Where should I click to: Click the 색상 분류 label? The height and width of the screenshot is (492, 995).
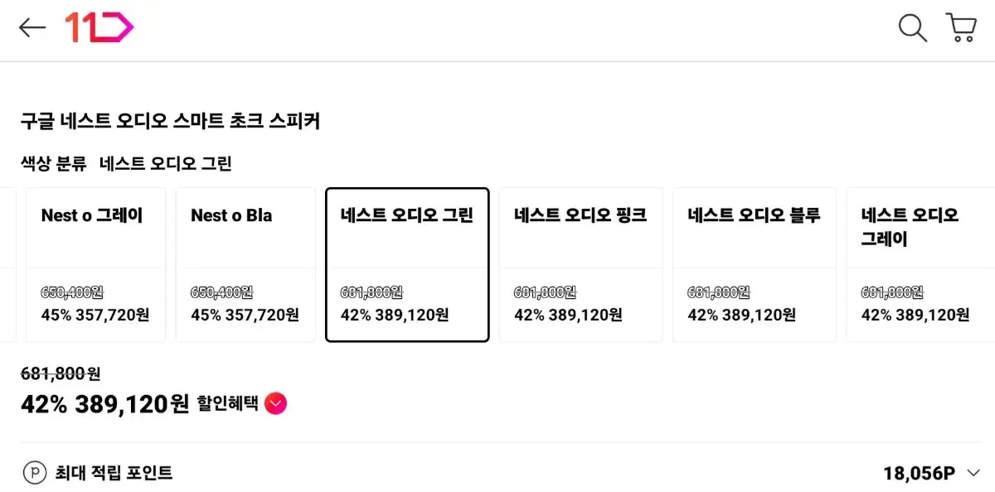pyautogui.click(x=53, y=163)
